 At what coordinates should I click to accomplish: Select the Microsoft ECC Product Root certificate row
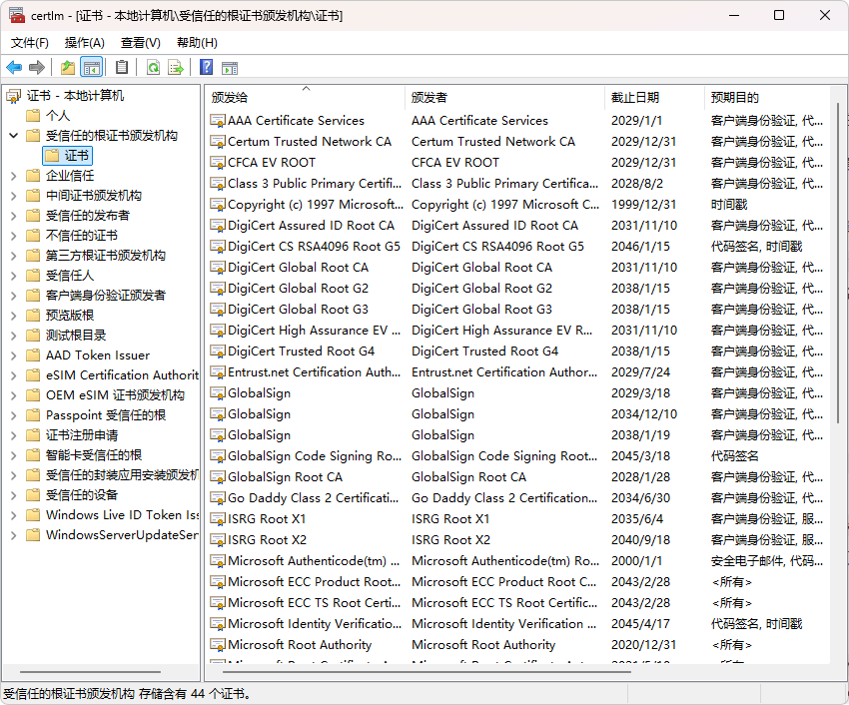(x=518, y=582)
